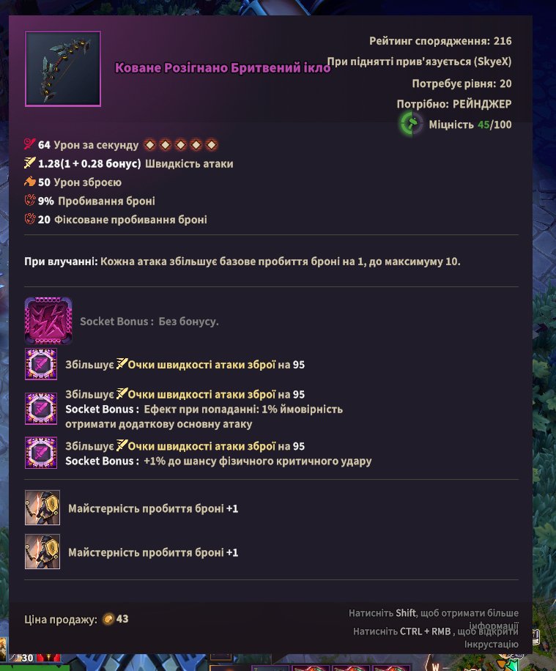Click the bow weapon item thumbnail
This screenshot has height=671, width=556.
(63, 68)
